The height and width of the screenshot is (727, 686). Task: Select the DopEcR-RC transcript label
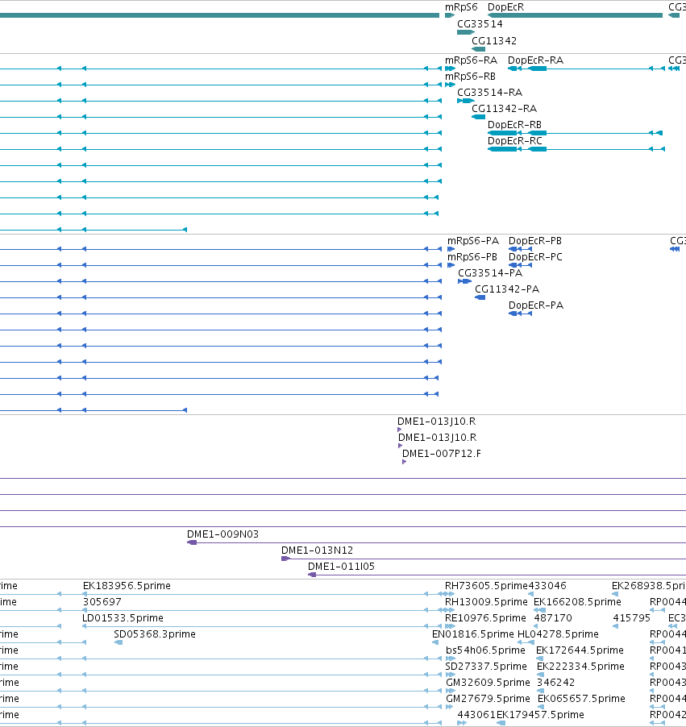click(x=515, y=140)
